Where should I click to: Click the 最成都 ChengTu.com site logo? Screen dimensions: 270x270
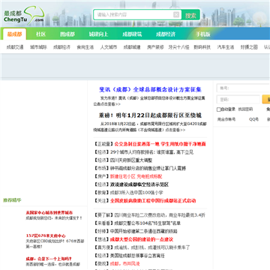pyautogui.click(x=24, y=16)
